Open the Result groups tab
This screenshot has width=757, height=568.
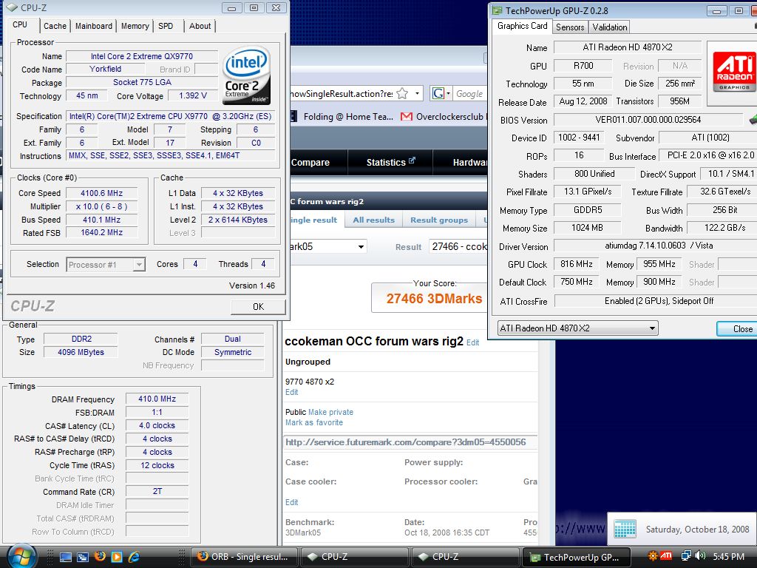tap(439, 220)
